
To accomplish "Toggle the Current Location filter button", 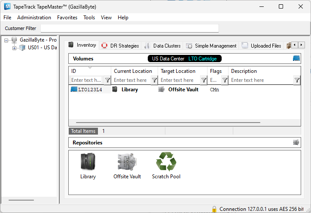I will tap(154, 80).
